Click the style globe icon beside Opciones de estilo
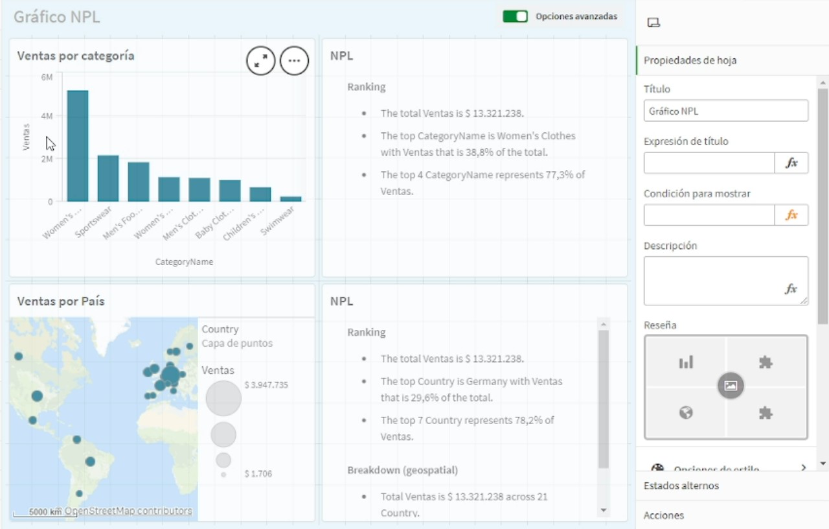The width and height of the screenshot is (829, 529). (x=657, y=467)
